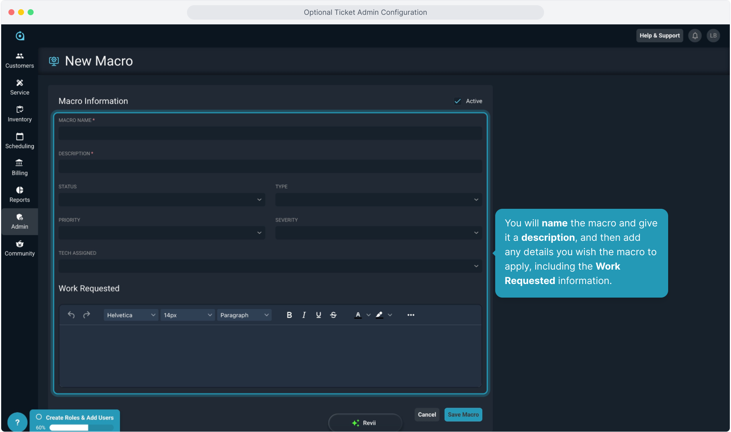The width and height of the screenshot is (731, 432).
Task: Click into the Macro Name field
Action: coord(270,133)
